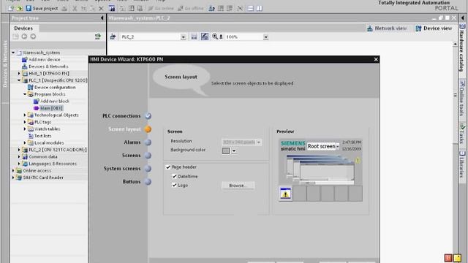The width and height of the screenshot is (468, 263).
Task: Click the cut scissors toolbar icon
Action: (75, 8)
